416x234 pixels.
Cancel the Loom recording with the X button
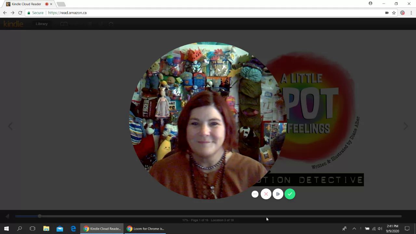tap(266, 194)
